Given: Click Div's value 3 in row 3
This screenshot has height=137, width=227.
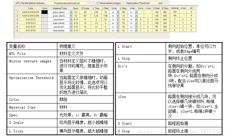Looking at the screenshot, I should (141, 19).
